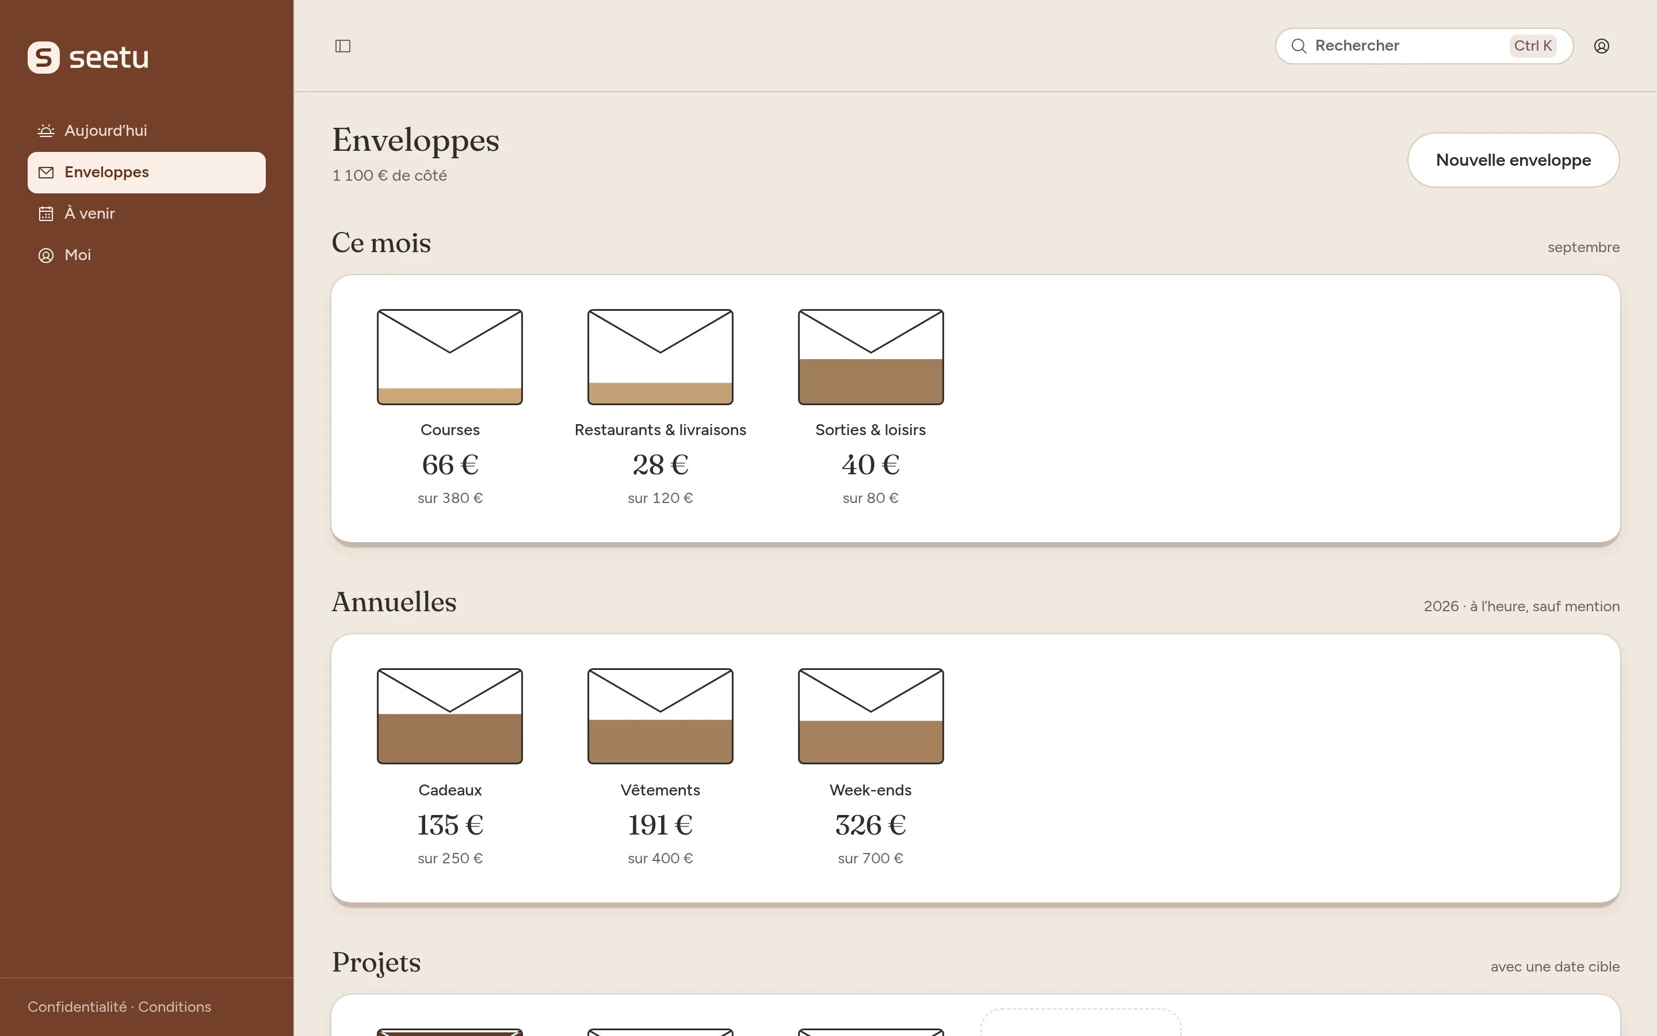Open the Conditions link
The width and height of the screenshot is (1657, 1036).
(x=174, y=1007)
